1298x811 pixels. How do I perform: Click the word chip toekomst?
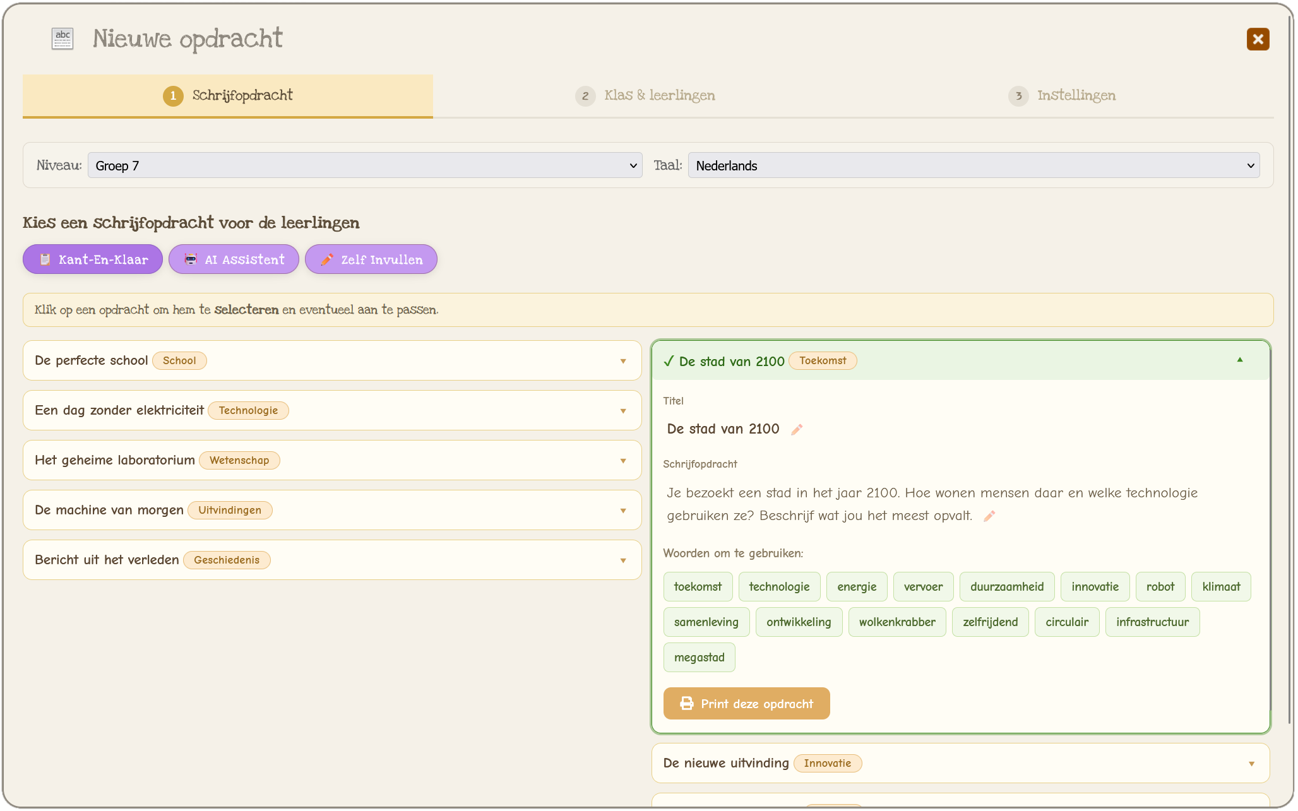[x=698, y=587]
